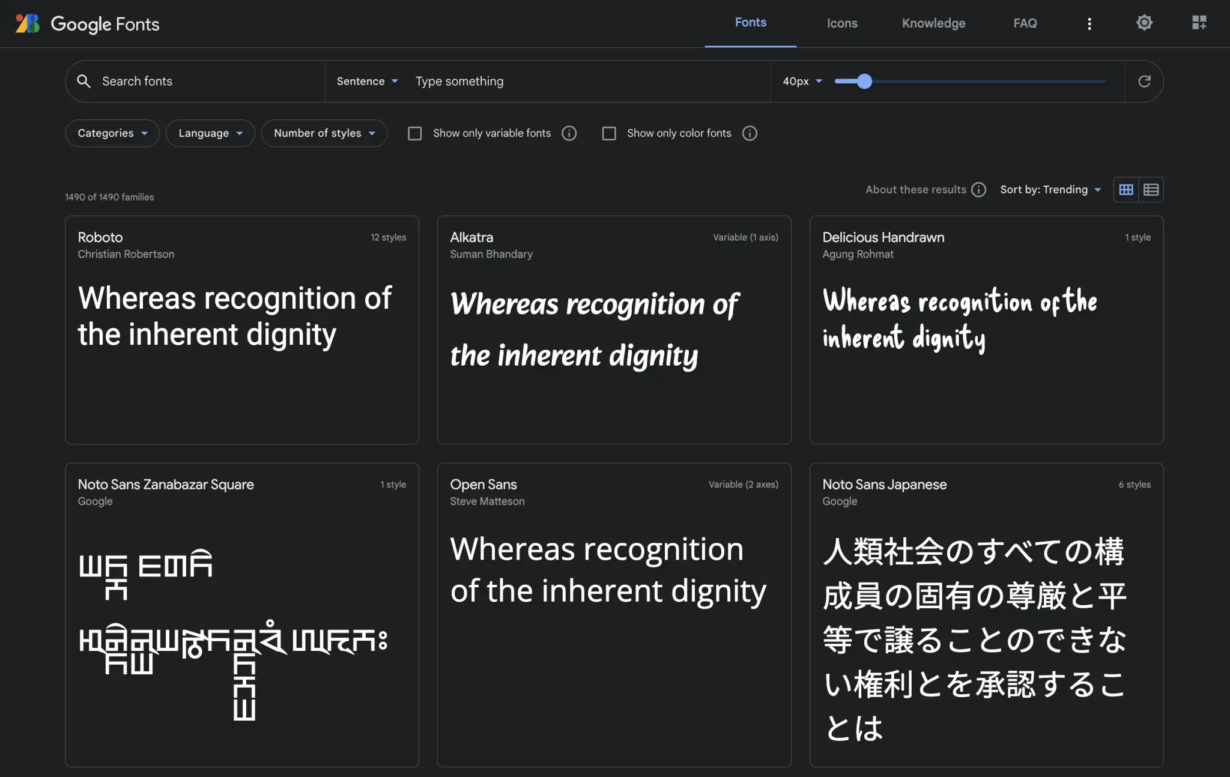Click the info icon beside color fonts

750,133
